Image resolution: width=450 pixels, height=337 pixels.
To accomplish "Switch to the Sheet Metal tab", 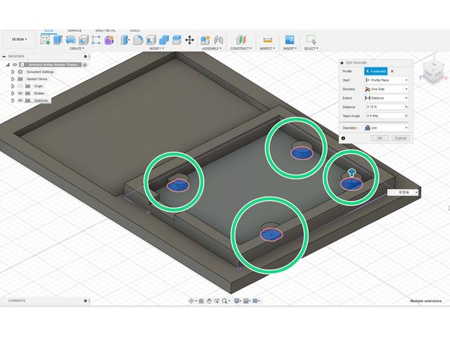I will coord(106,30).
